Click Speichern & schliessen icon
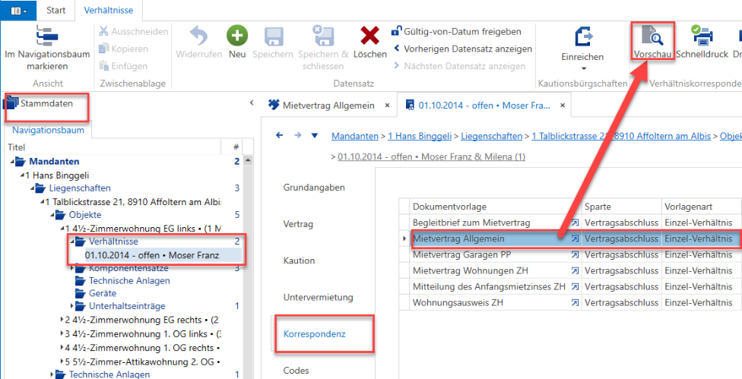The image size is (742, 379). [x=324, y=36]
